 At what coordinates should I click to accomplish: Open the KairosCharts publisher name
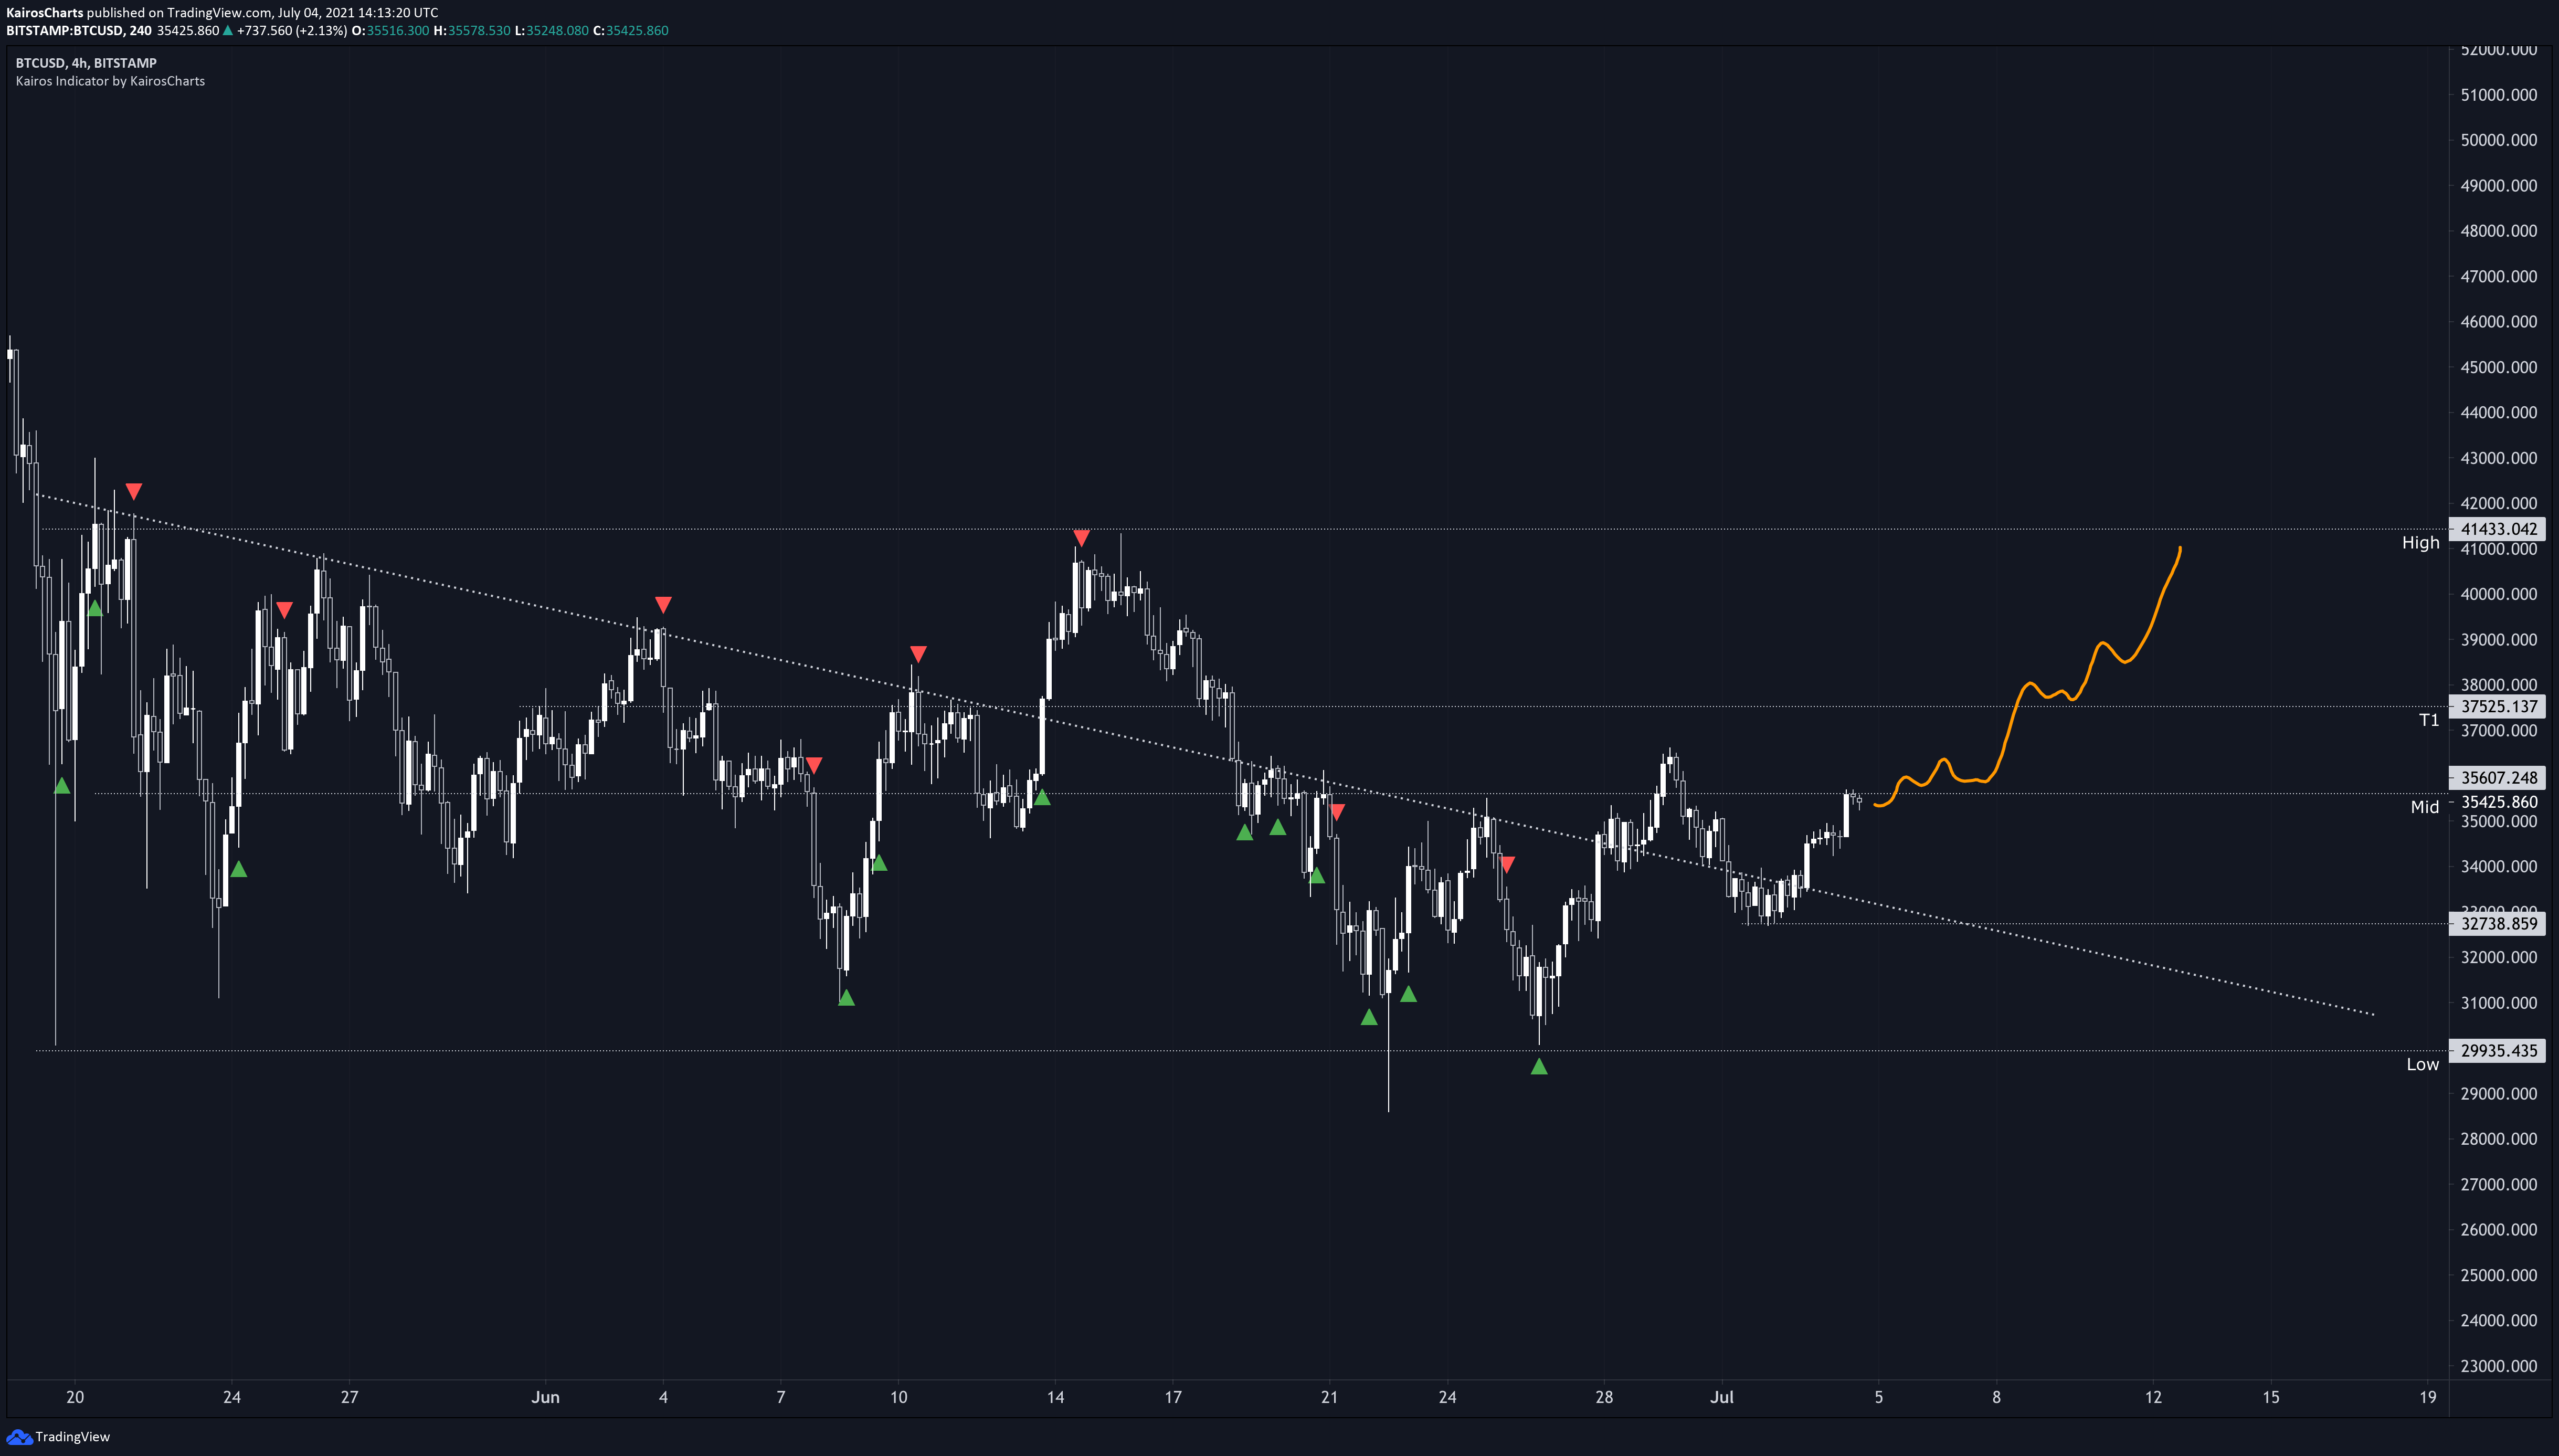coord(44,13)
